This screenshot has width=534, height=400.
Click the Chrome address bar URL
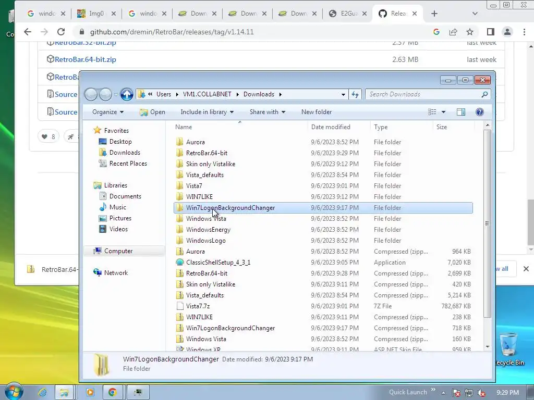pos(172,32)
